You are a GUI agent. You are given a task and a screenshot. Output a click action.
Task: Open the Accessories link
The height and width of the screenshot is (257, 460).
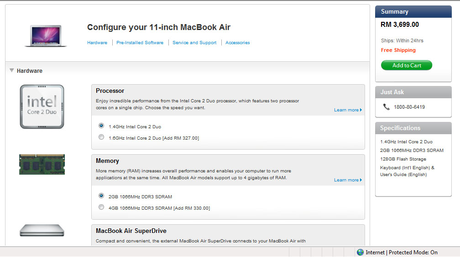238,43
